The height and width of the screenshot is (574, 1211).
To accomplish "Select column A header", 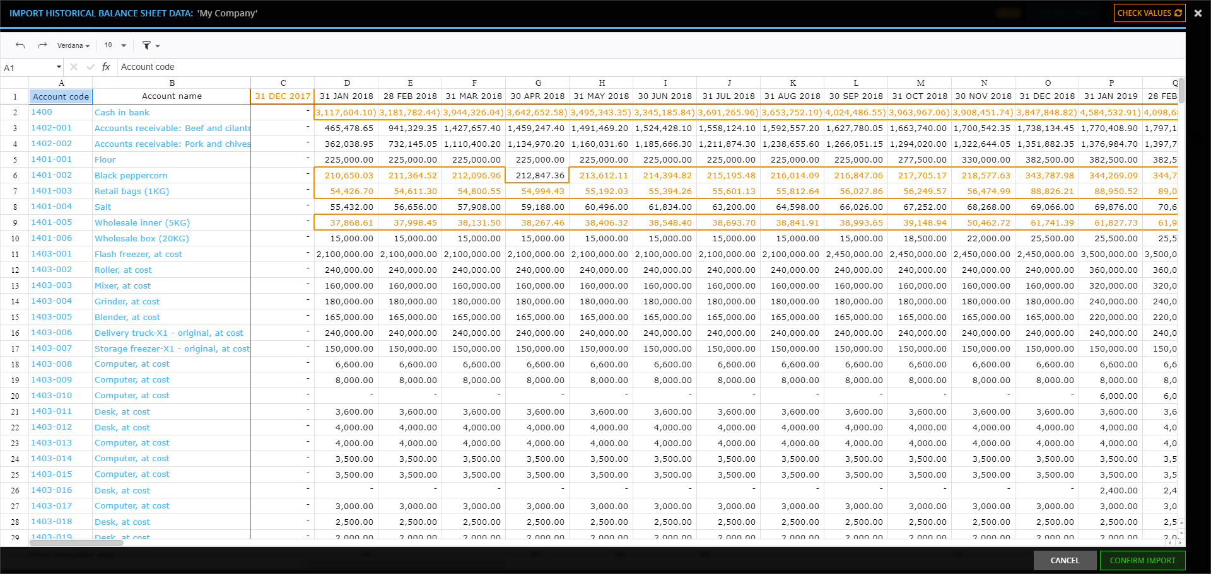I will click(61, 83).
